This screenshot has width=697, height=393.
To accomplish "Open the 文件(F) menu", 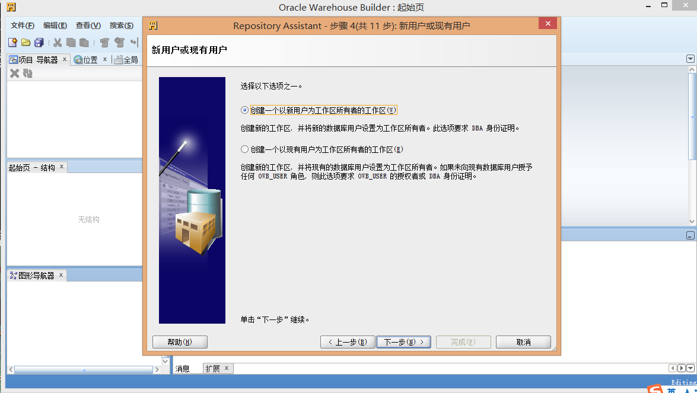I will point(22,25).
